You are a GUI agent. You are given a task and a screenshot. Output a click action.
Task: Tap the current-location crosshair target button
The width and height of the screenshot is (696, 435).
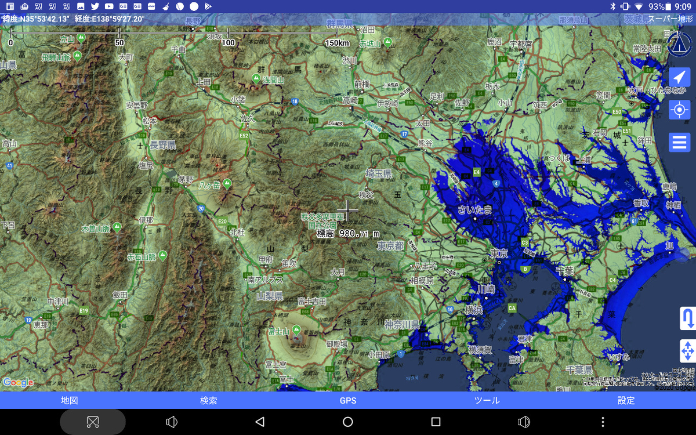point(679,110)
